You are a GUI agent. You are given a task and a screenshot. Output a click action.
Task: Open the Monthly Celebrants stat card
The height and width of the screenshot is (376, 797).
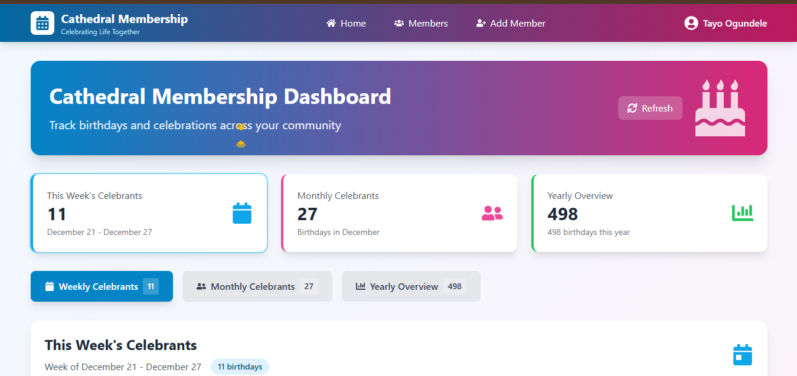click(399, 213)
